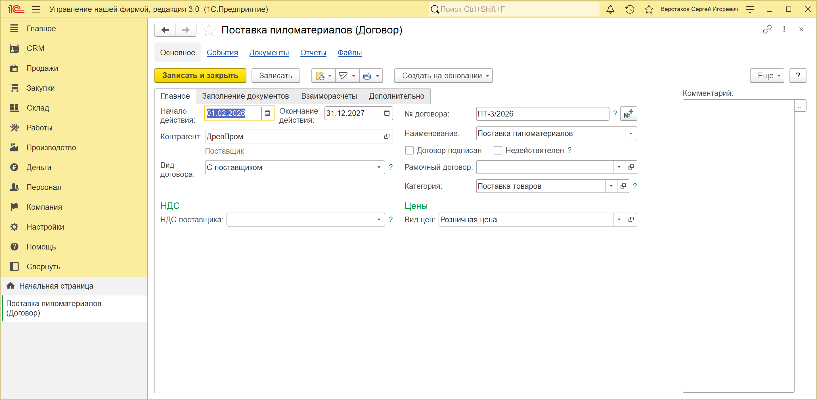Image resolution: width=817 pixels, height=400 pixels.
Task: Open the Закупки section
Action: point(41,88)
